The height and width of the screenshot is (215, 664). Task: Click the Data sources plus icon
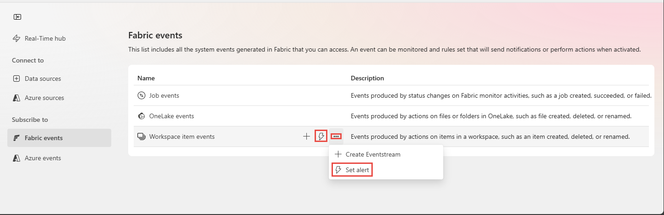coord(17,79)
